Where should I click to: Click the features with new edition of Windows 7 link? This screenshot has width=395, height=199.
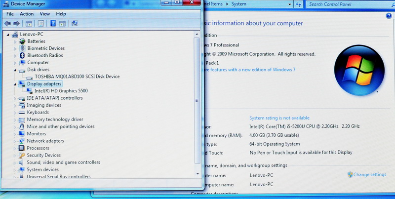[x=251, y=70]
